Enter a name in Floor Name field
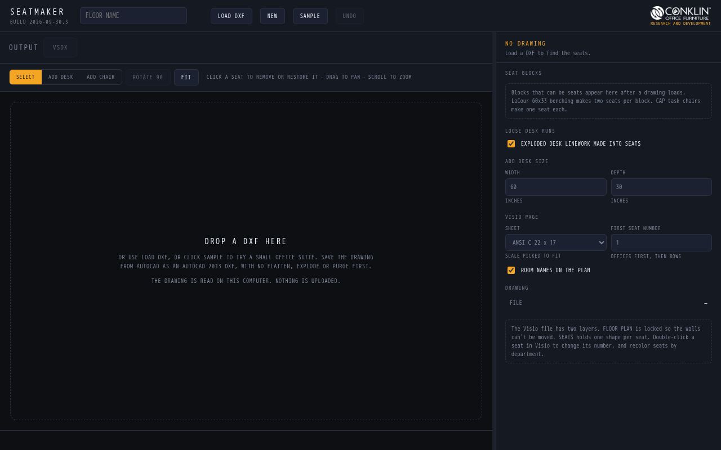721x450 pixels. 133,16
